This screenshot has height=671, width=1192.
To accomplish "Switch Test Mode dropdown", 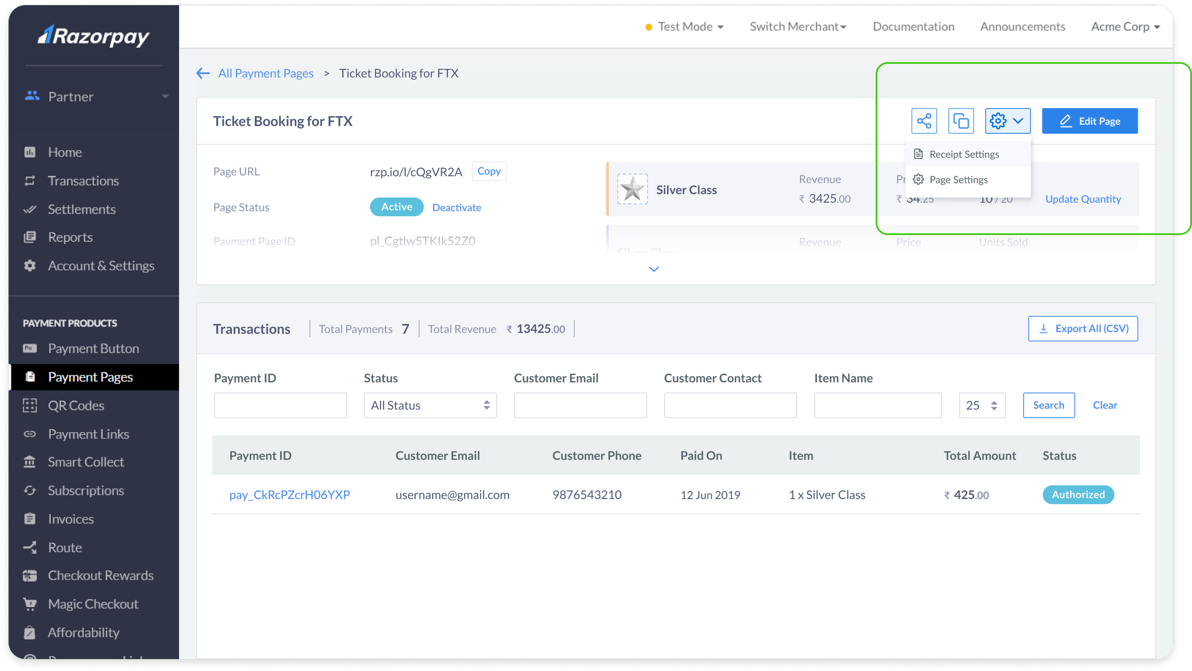I will click(684, 27).
